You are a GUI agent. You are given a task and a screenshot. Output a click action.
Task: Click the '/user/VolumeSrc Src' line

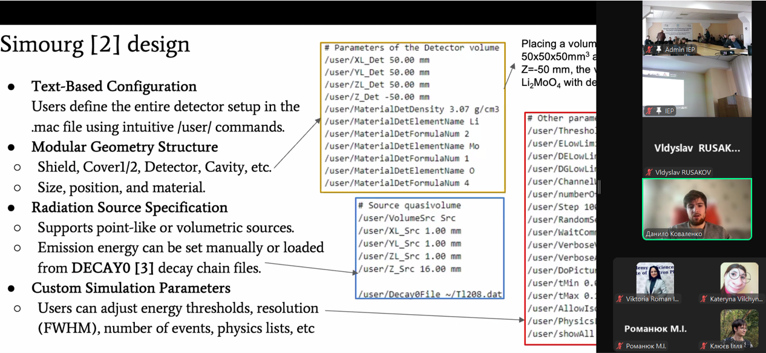click(406, 218)
